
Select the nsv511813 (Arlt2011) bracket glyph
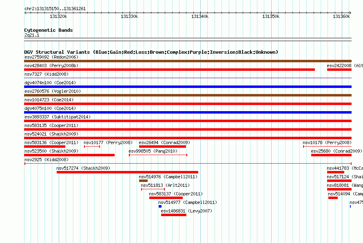[x=153, y=189]
